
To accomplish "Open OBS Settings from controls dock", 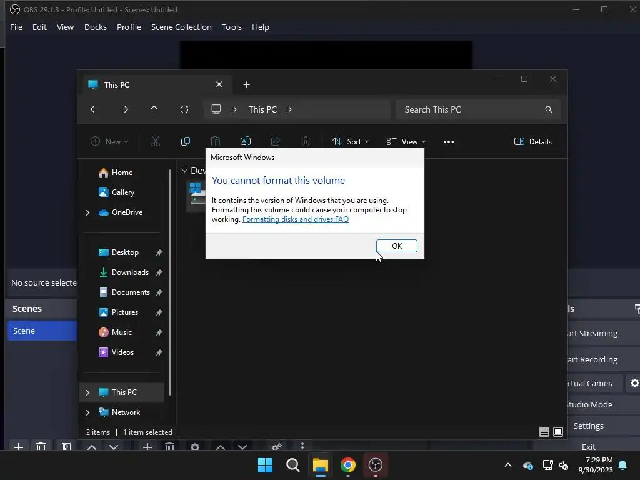I will pyautogui.click(x=588, y=426).
